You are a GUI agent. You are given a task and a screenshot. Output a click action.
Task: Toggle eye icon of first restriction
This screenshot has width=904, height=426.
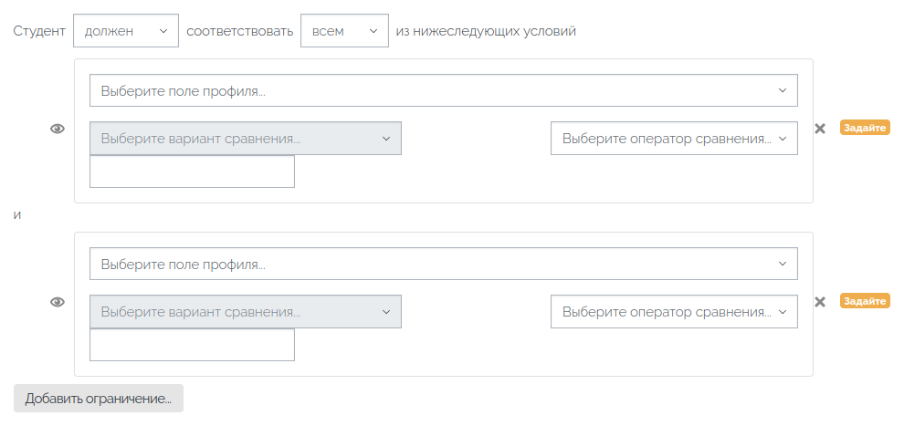(x=58, y=129)
